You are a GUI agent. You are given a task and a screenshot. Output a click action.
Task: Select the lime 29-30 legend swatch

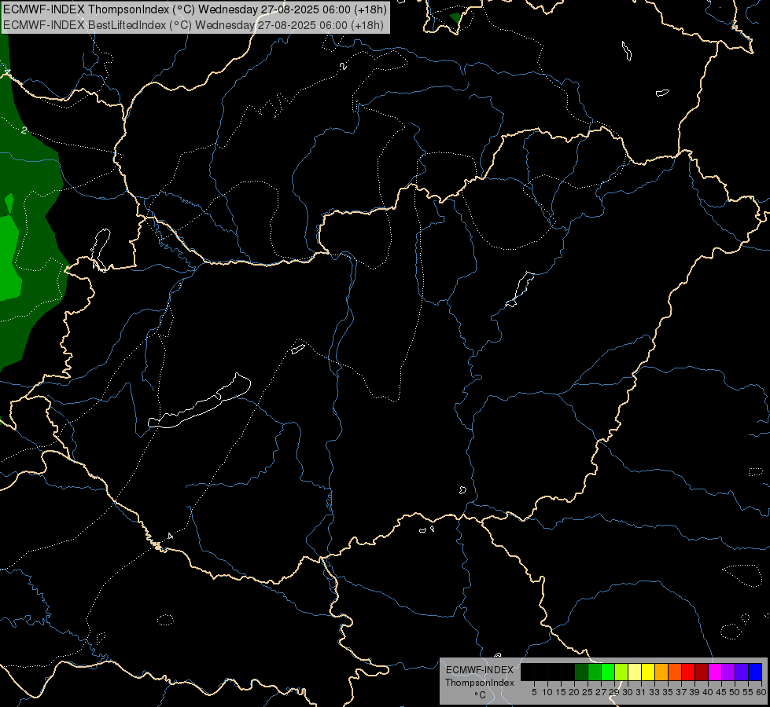tap(621, 672)
